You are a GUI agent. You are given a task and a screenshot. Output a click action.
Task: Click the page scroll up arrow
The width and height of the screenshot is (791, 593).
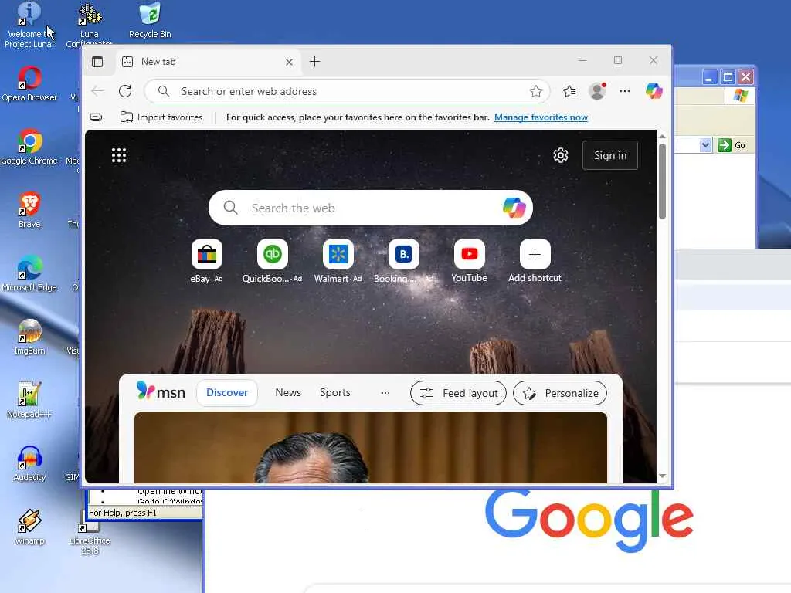(662, 137)
